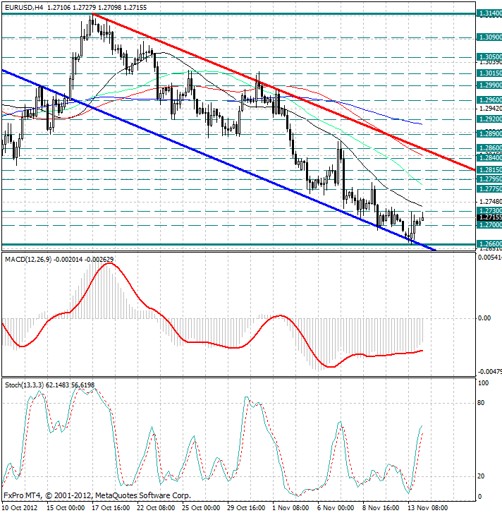502x513 pixels.
Task: Click the 1.2748 price axis value
Action: (x=490, y=202)
